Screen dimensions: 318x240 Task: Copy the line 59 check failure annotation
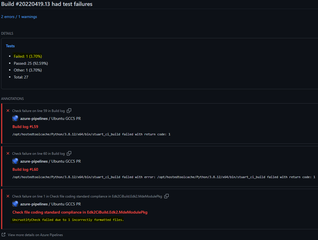pos(69,111)
